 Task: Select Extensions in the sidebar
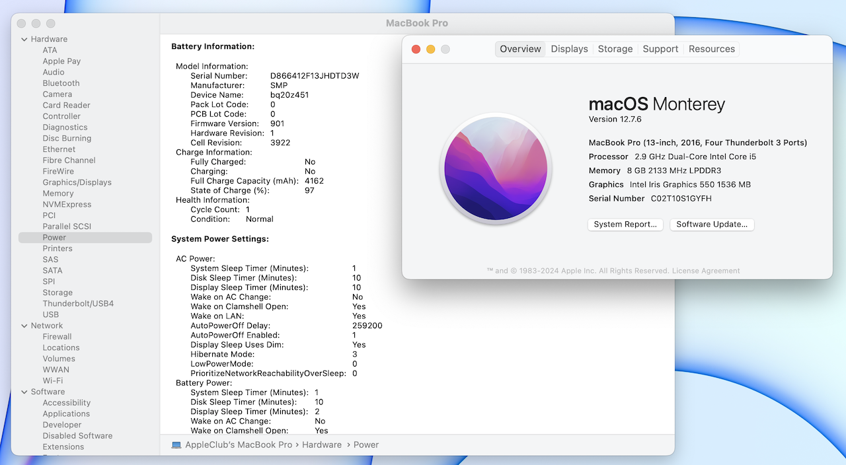coord(63,447)
